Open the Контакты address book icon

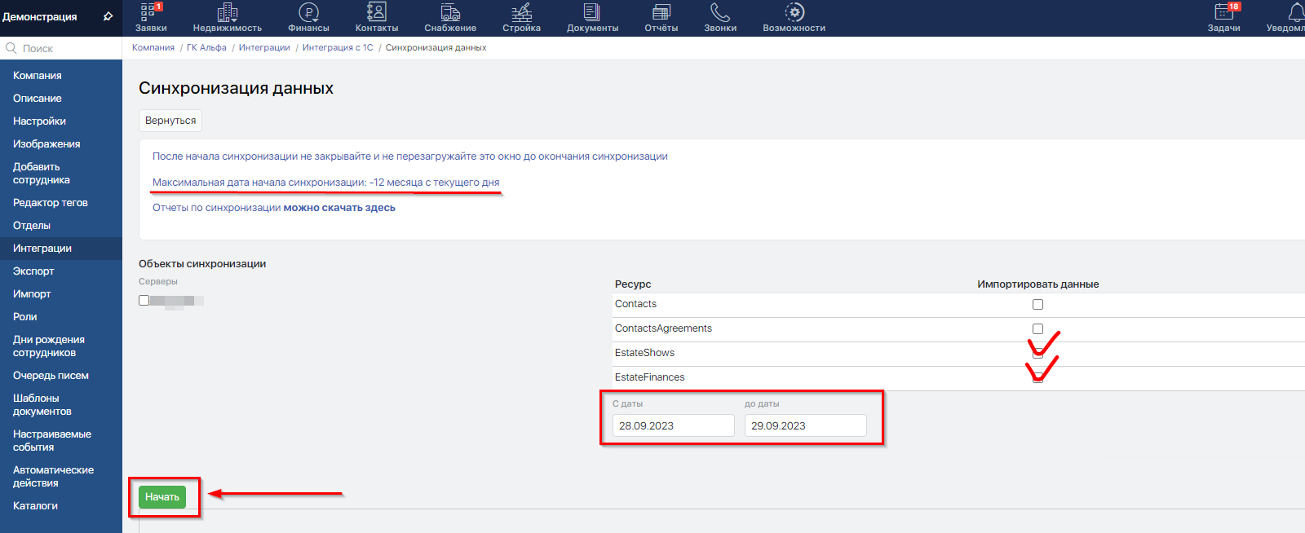point(376,12)
